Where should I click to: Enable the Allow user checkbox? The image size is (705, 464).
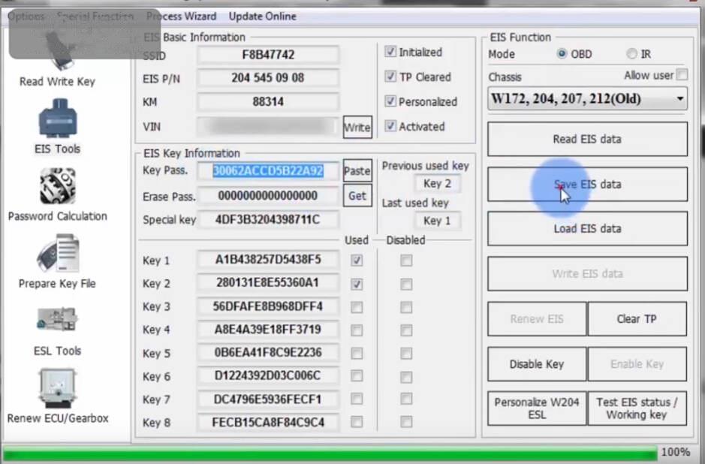682,74
